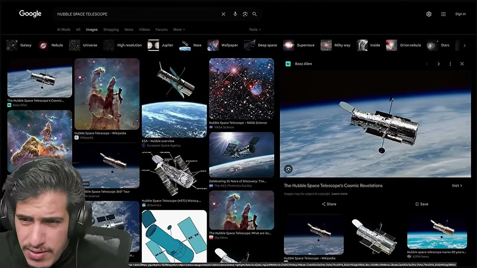Filter by the Supernova chip
The image size is (477, 268).
(299, 45)
